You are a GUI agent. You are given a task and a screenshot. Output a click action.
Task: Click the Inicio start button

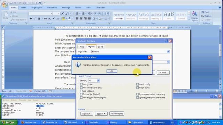[x=9, y=123]
